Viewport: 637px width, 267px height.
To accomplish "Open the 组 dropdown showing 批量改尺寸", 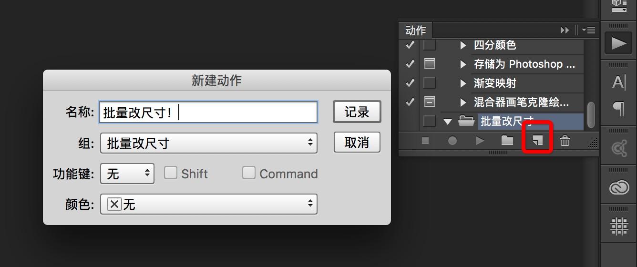I will tap(208, 143).
